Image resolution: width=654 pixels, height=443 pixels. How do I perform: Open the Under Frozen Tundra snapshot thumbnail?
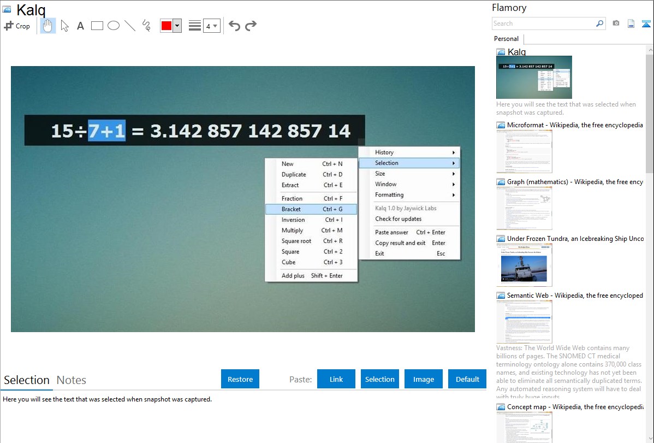click(524, 265)
